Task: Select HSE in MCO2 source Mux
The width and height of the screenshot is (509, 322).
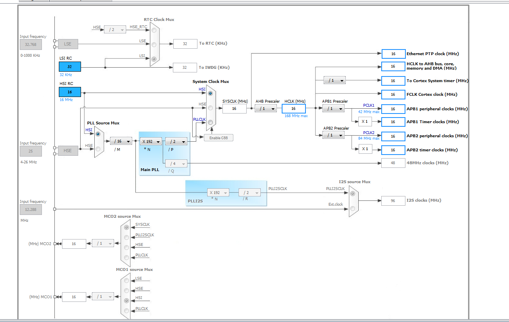Action: (127, 248)
